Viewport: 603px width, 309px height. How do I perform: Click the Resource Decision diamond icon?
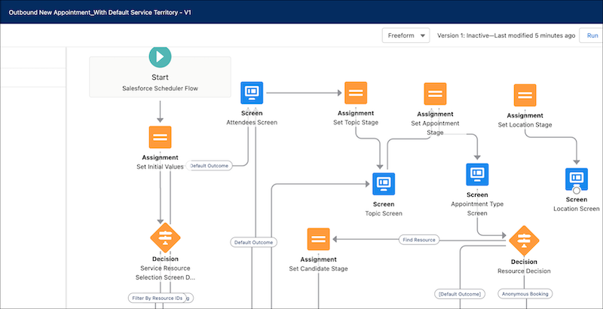click(524, 240)
